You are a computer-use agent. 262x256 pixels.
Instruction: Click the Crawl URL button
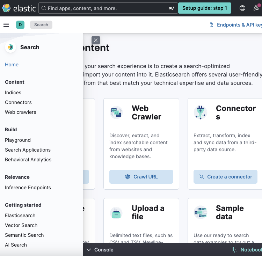tap(141, 177)
